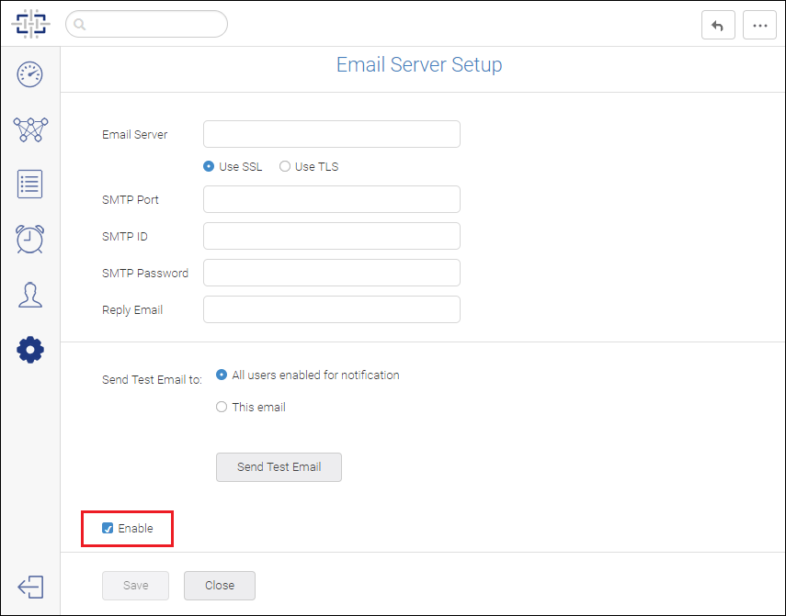786x616 pixels.
Task: Open the settings gear sidebar icon
Action: tap(30, 350)
